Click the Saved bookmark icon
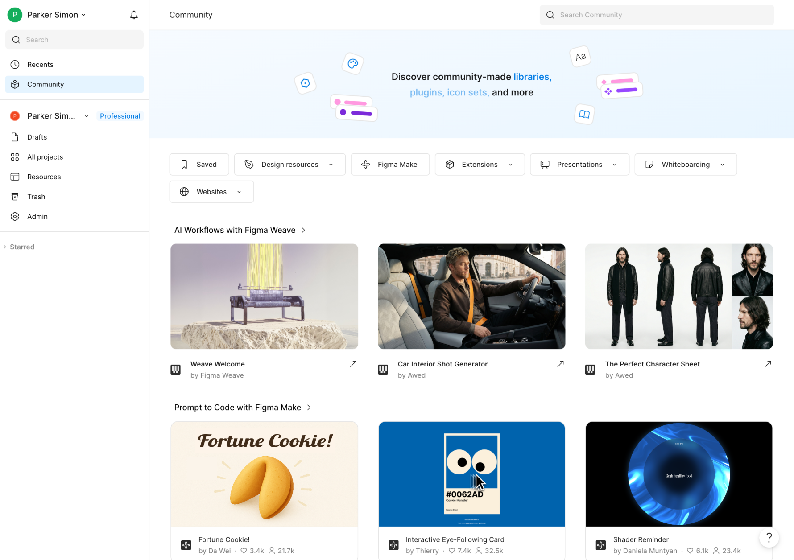This screenshot has width=794, height=560. 184,165
